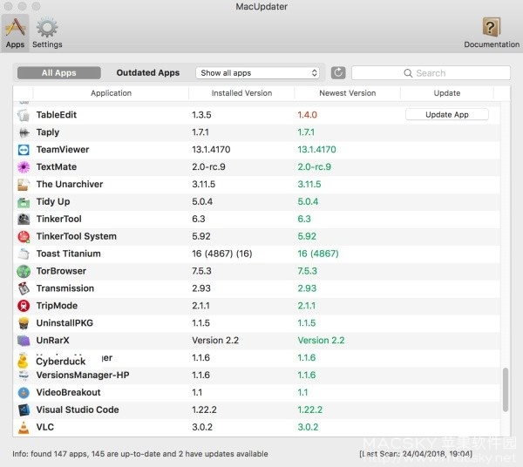
Task: Click the vertical scrollbar thumb
Action: [506, 389]
